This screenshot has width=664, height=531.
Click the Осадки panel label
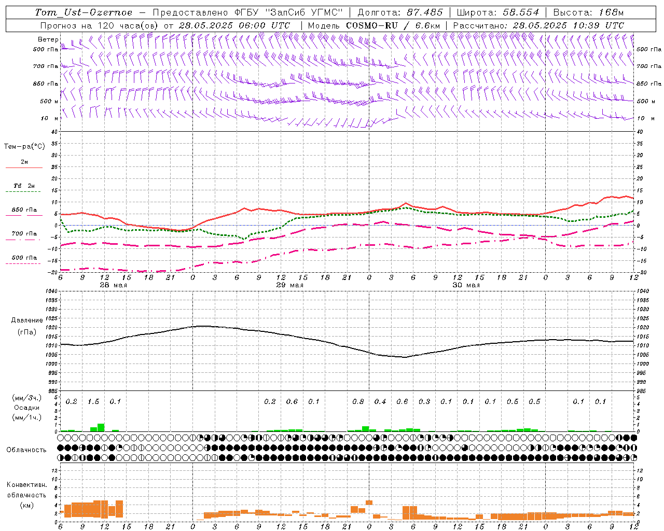[x=27, y=408]
